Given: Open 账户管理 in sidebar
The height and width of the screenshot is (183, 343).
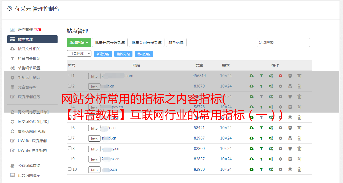Looking at the screenshot, I should 25,30.
